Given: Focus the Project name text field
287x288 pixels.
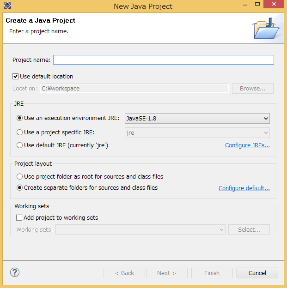Looking at the screenshot, I should coord(164,60).
